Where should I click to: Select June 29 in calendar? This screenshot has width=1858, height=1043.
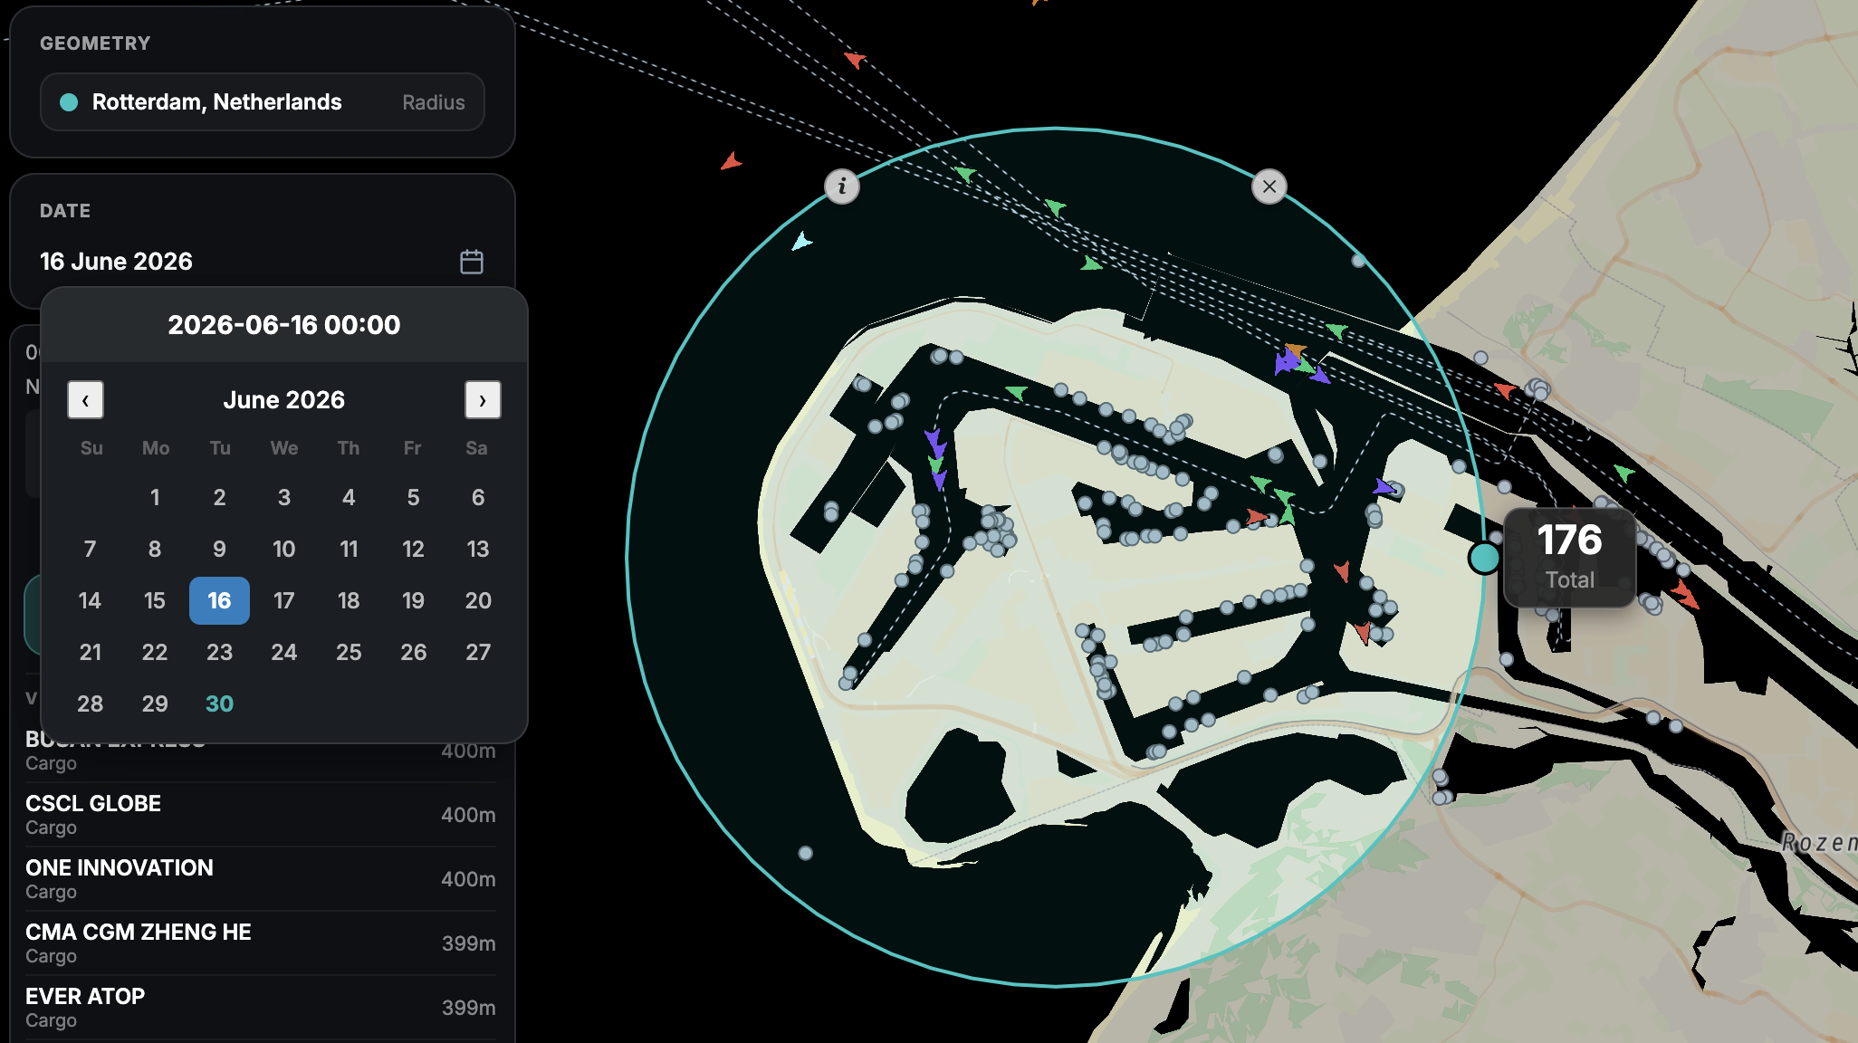point(155,703)
